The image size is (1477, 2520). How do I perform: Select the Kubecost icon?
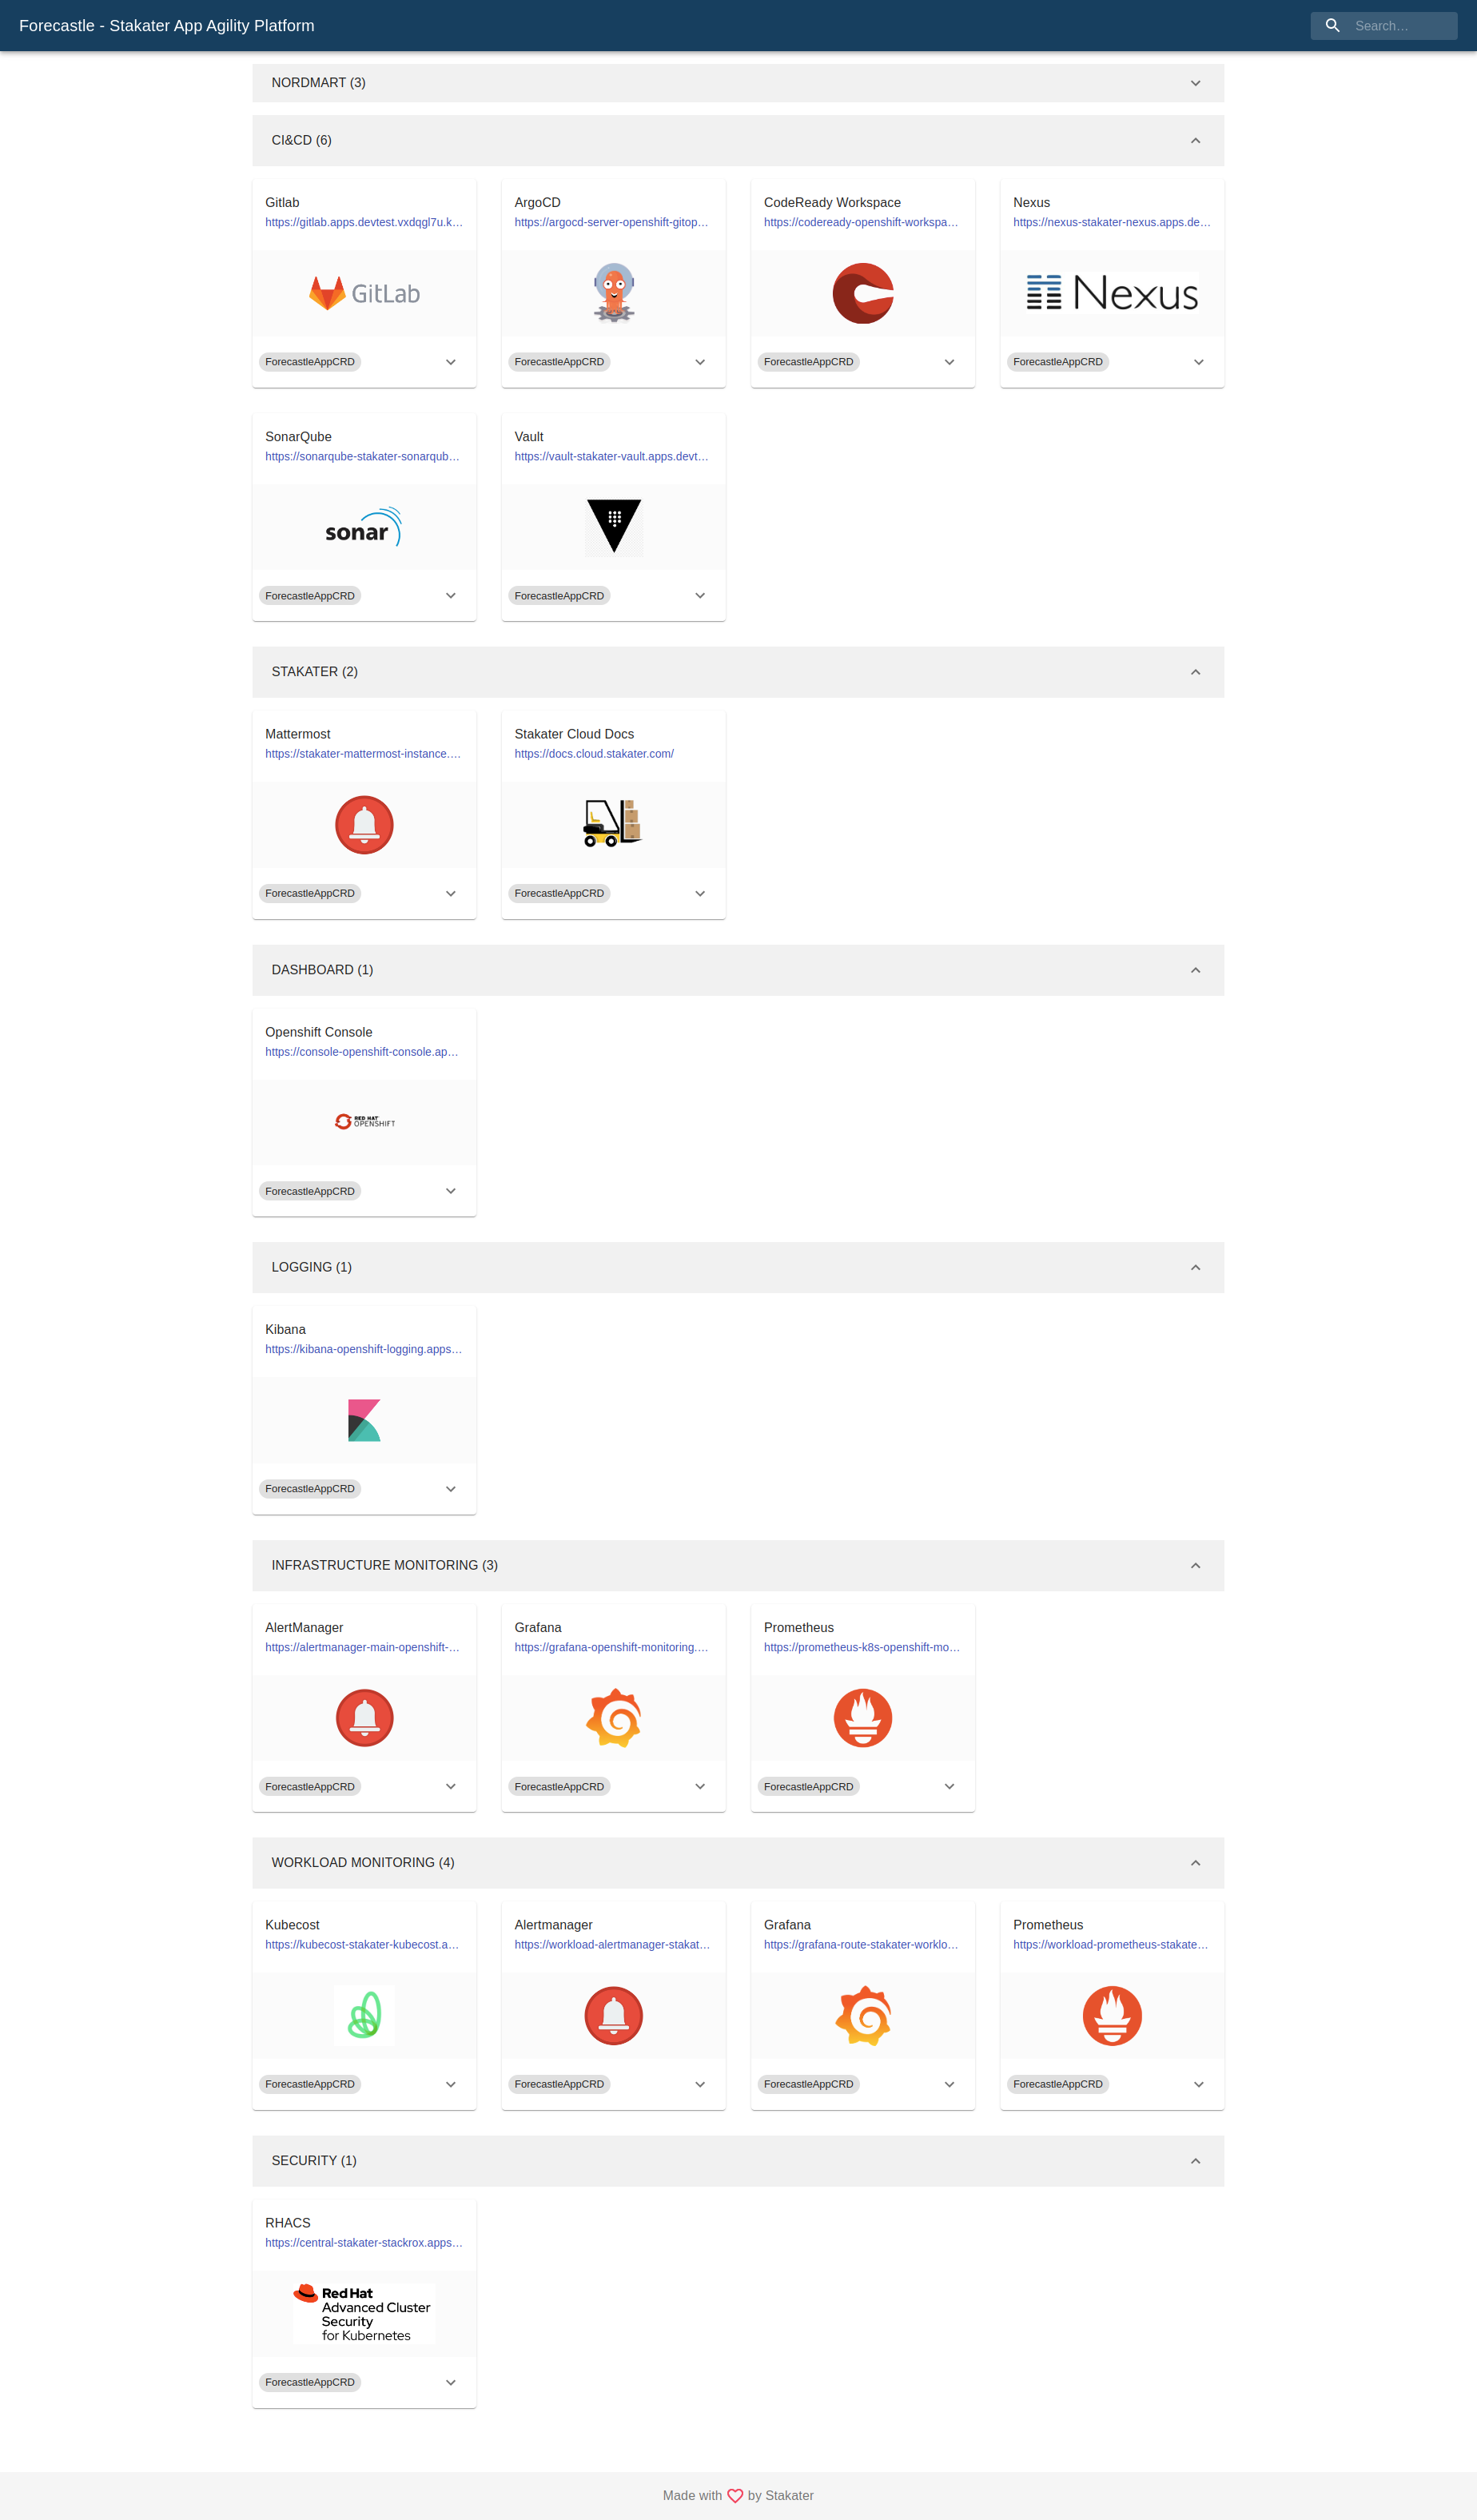click(x=363, y=2015)
